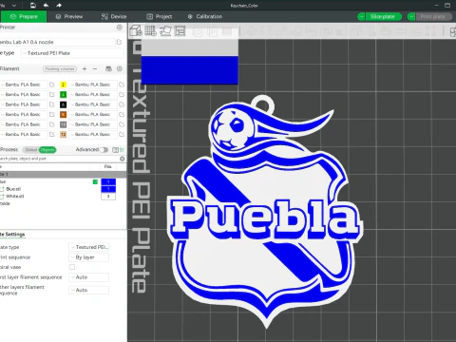Viewport: 456px width, 342px height.
Task: Click the Slice plate button
Action: click(x=384, y=16)
